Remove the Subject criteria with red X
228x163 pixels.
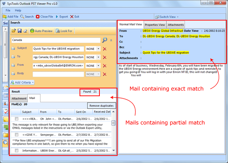click(x=104, y=49)
